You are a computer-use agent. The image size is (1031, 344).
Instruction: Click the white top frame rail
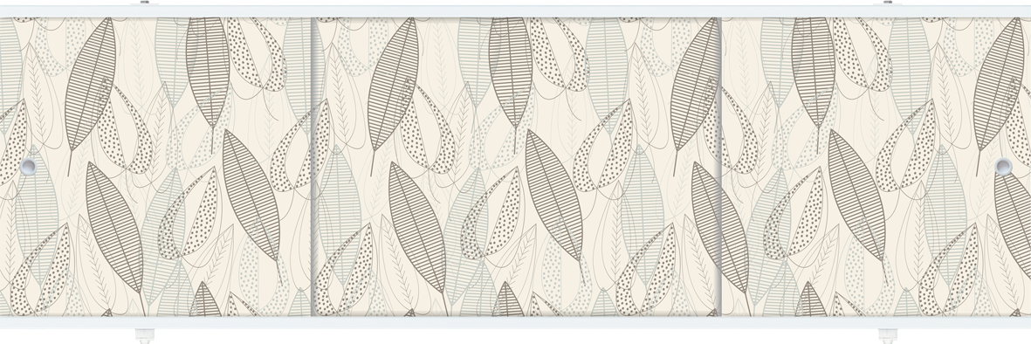515,12
